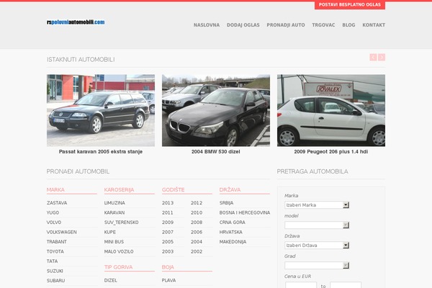Click the Passat karavan 2005 ekstra stanje title

click(x=101, y=152)
